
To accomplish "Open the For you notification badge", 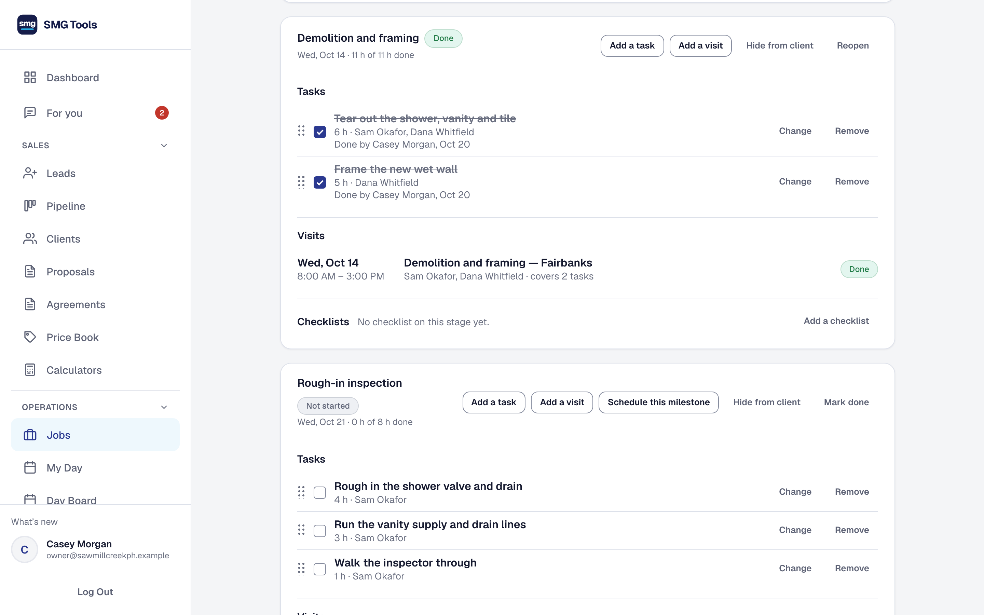I will pyautogui.click(x=162, y=113).
